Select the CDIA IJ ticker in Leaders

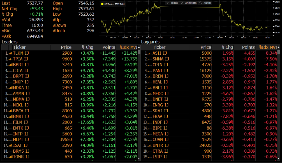click(21, 71)
